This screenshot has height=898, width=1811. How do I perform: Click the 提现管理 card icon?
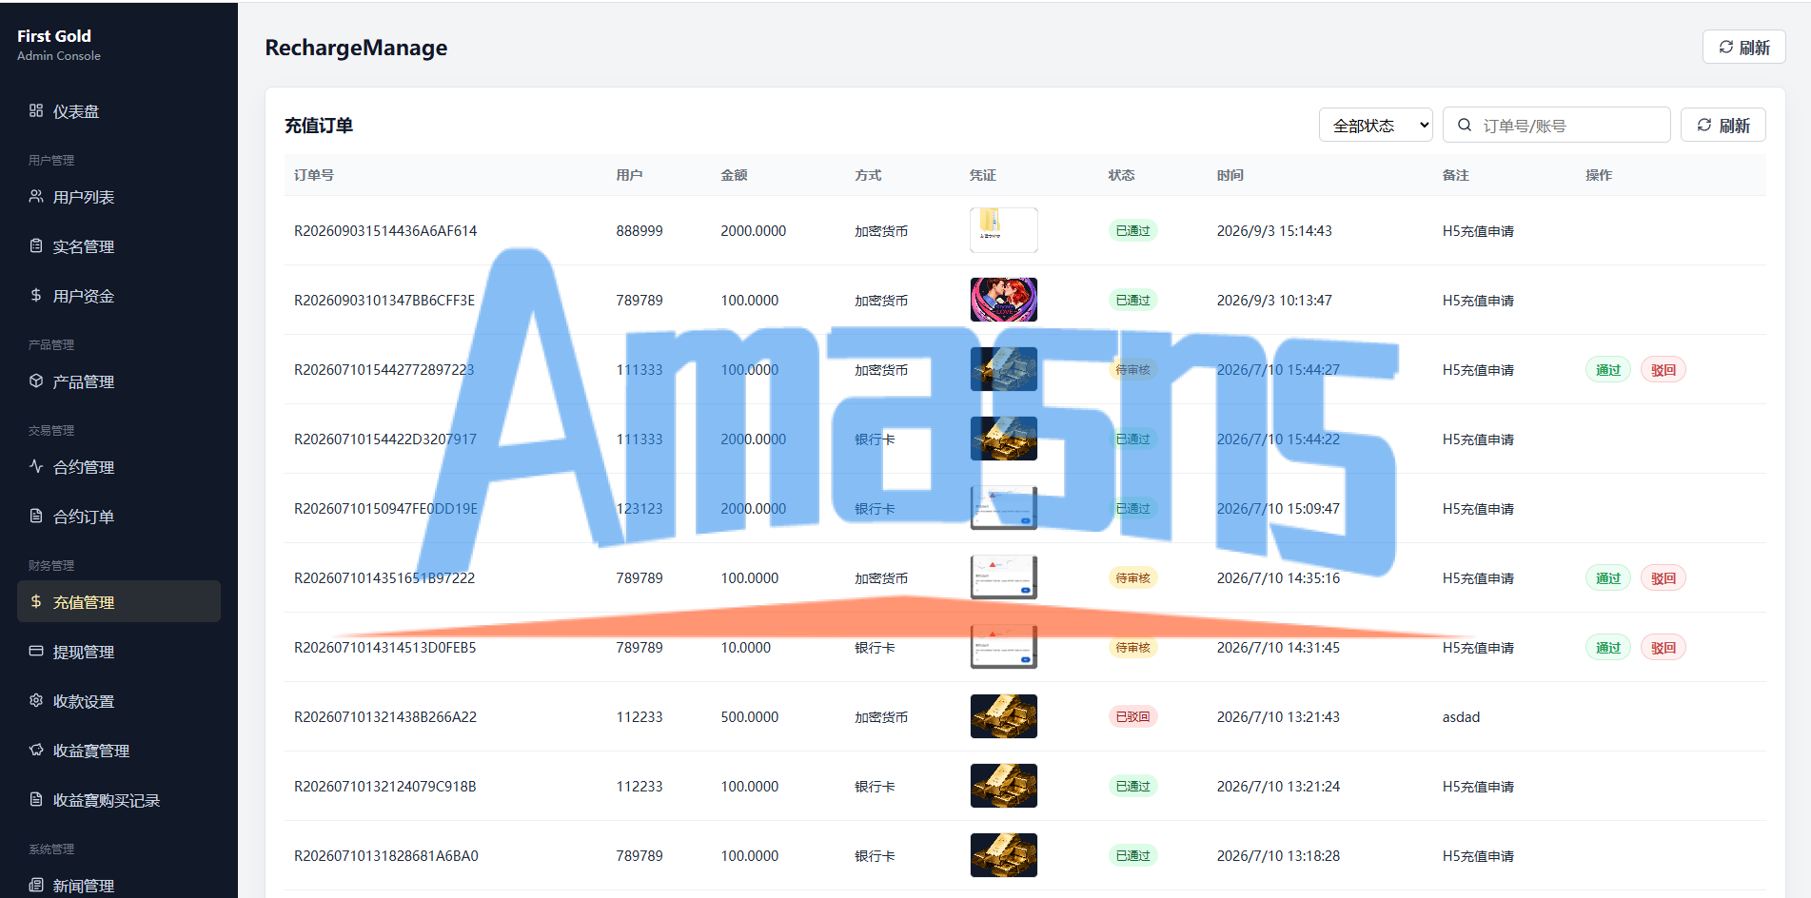(x=36, y=651)
